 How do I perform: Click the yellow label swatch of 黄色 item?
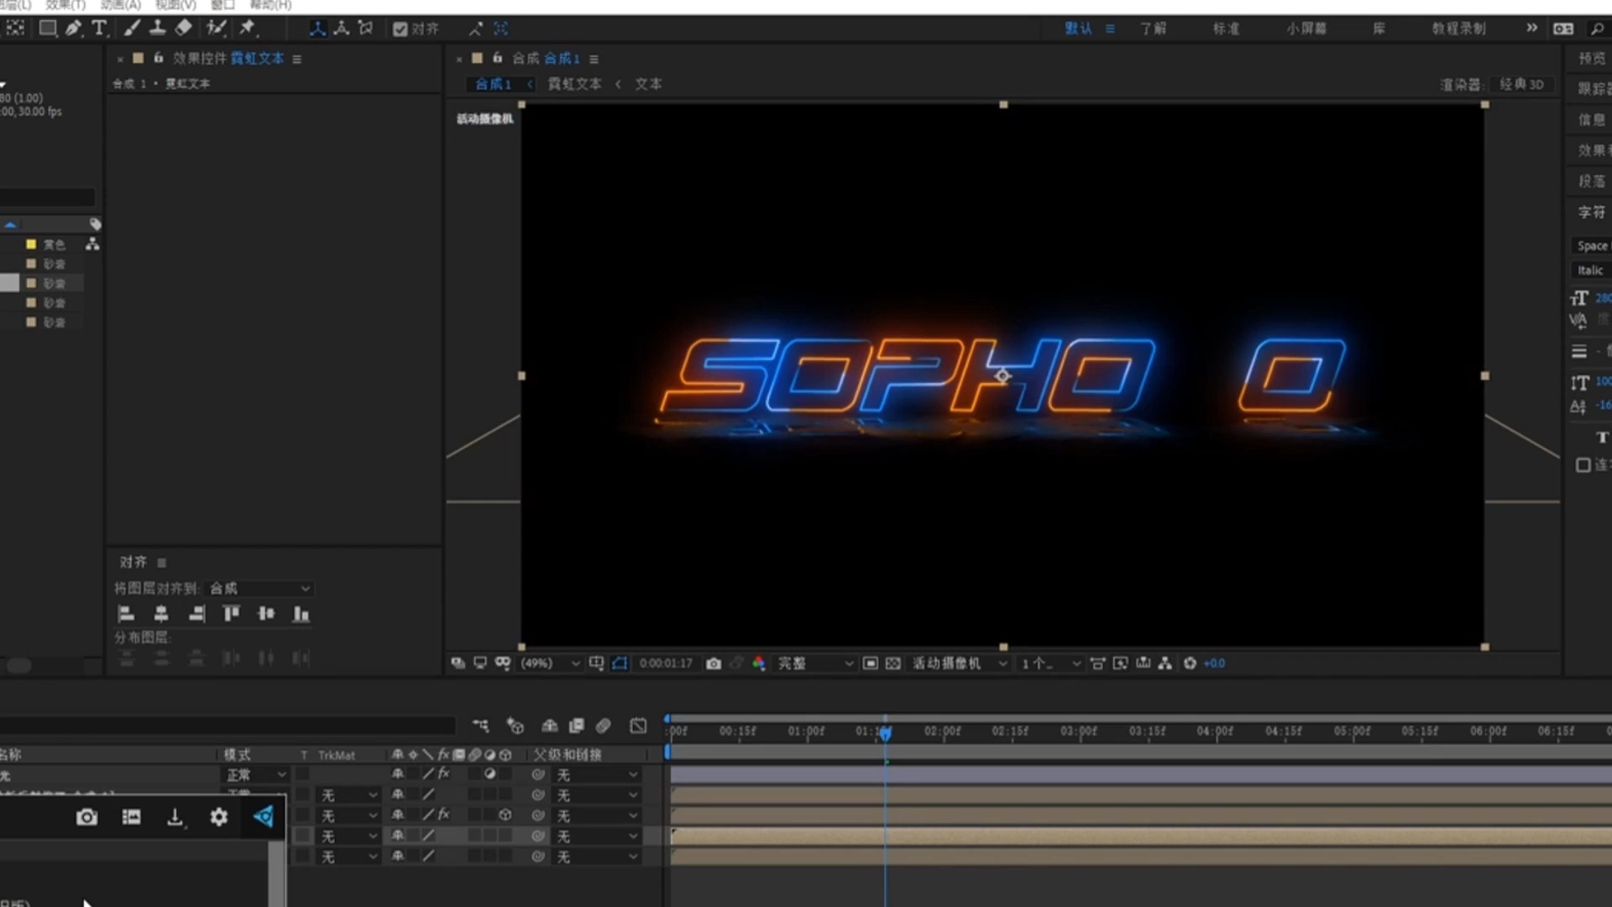[x=31, y=244]
